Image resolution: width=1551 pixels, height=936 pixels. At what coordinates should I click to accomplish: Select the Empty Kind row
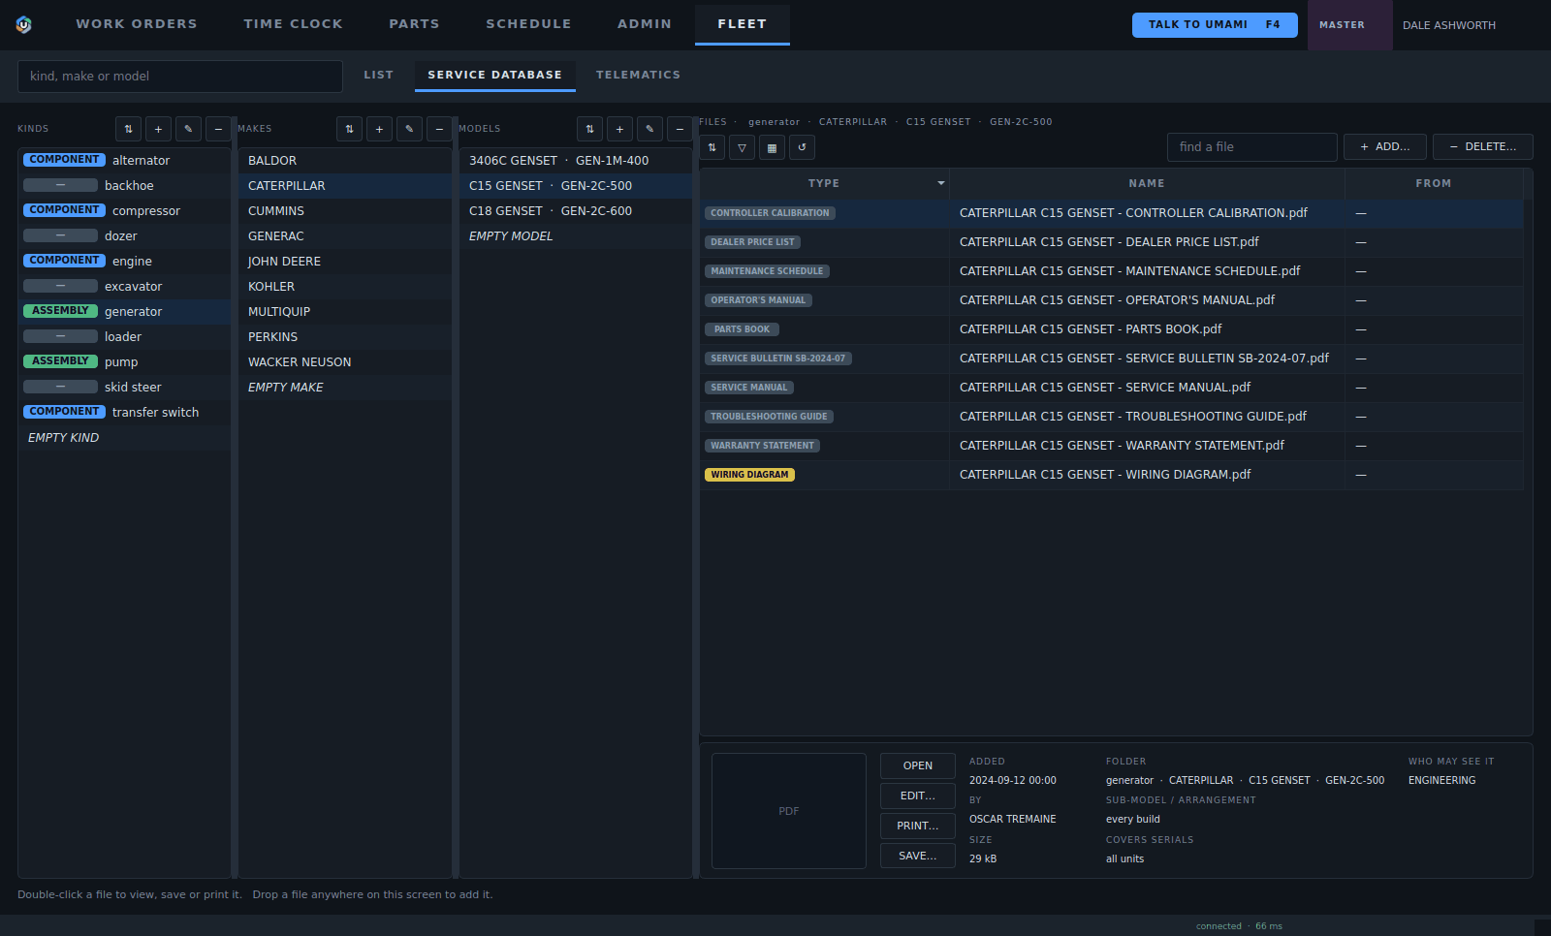(124, 438)
